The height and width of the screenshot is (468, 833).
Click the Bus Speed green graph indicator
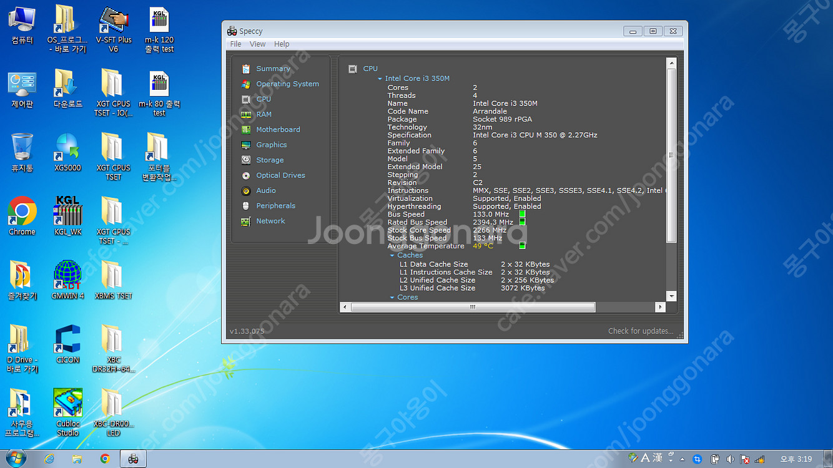point(522,214)
